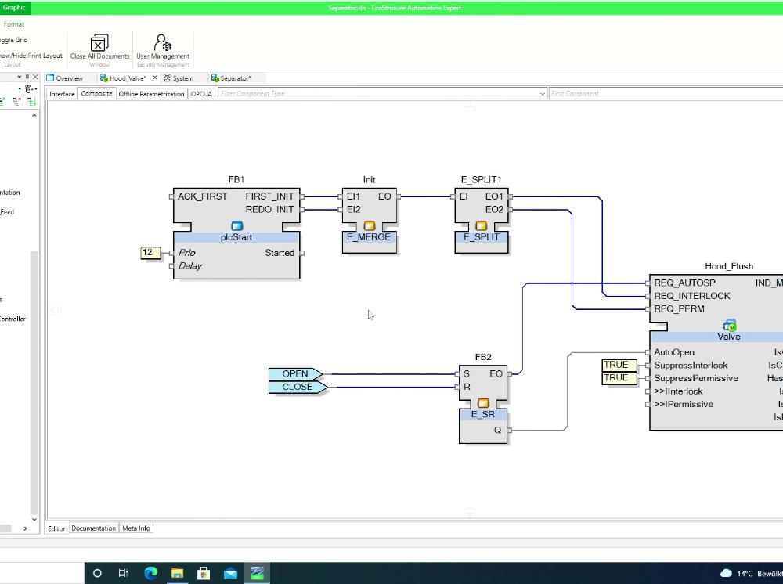783x584 pixels.
Task: Select the OPEN input event connector
Action: tap(296, 374)
